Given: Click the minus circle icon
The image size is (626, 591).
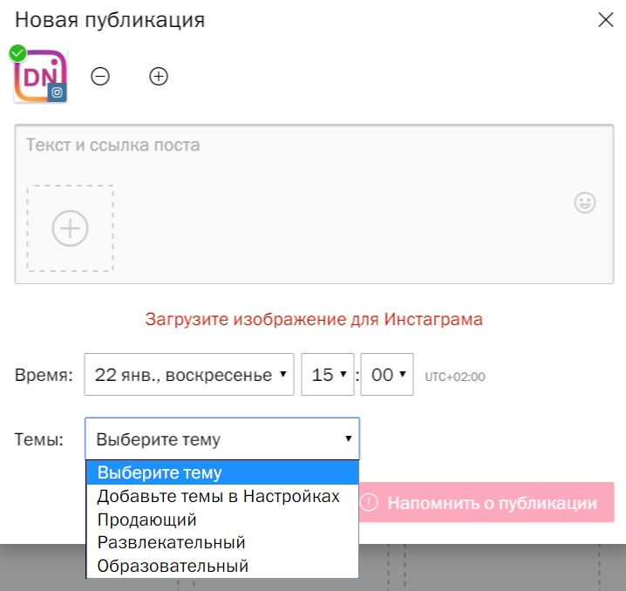Looking at the screenshot, I should [99, 76].
